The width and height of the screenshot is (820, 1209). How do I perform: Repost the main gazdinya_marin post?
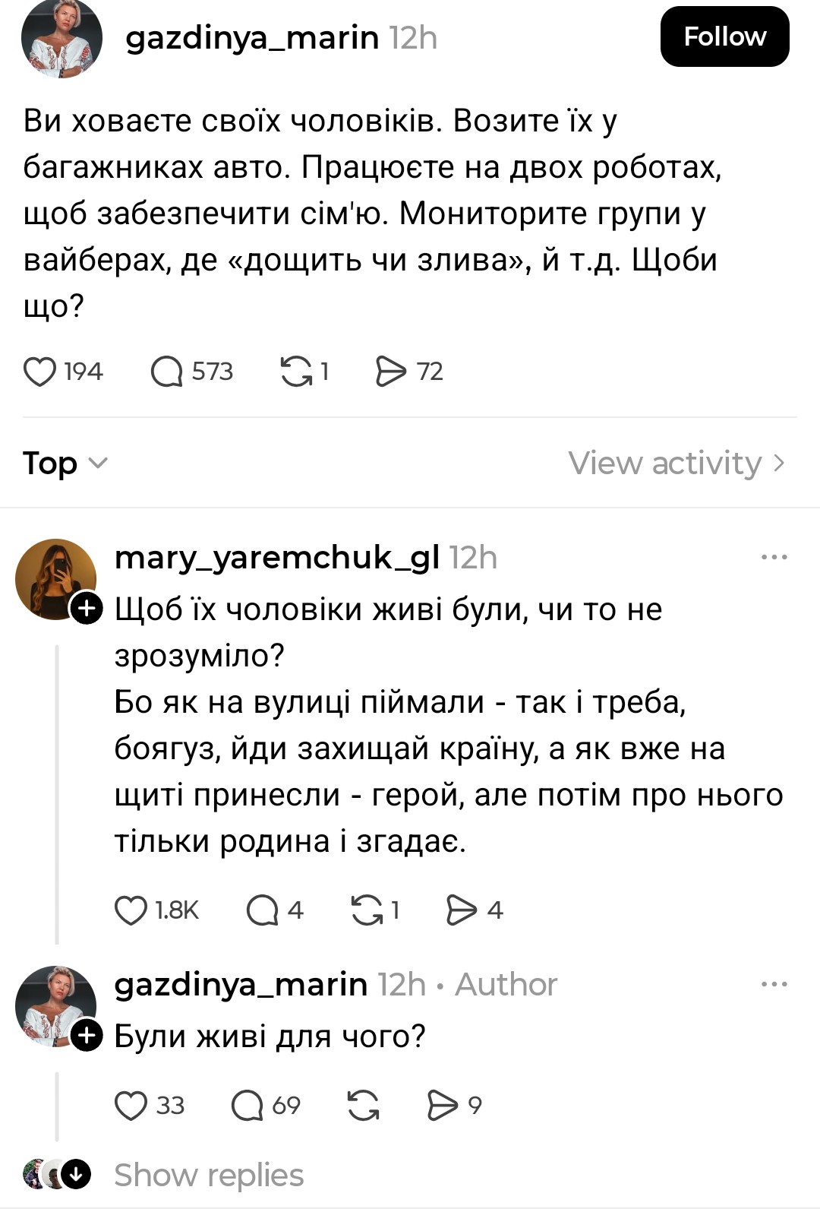click(x=298, y=372)
